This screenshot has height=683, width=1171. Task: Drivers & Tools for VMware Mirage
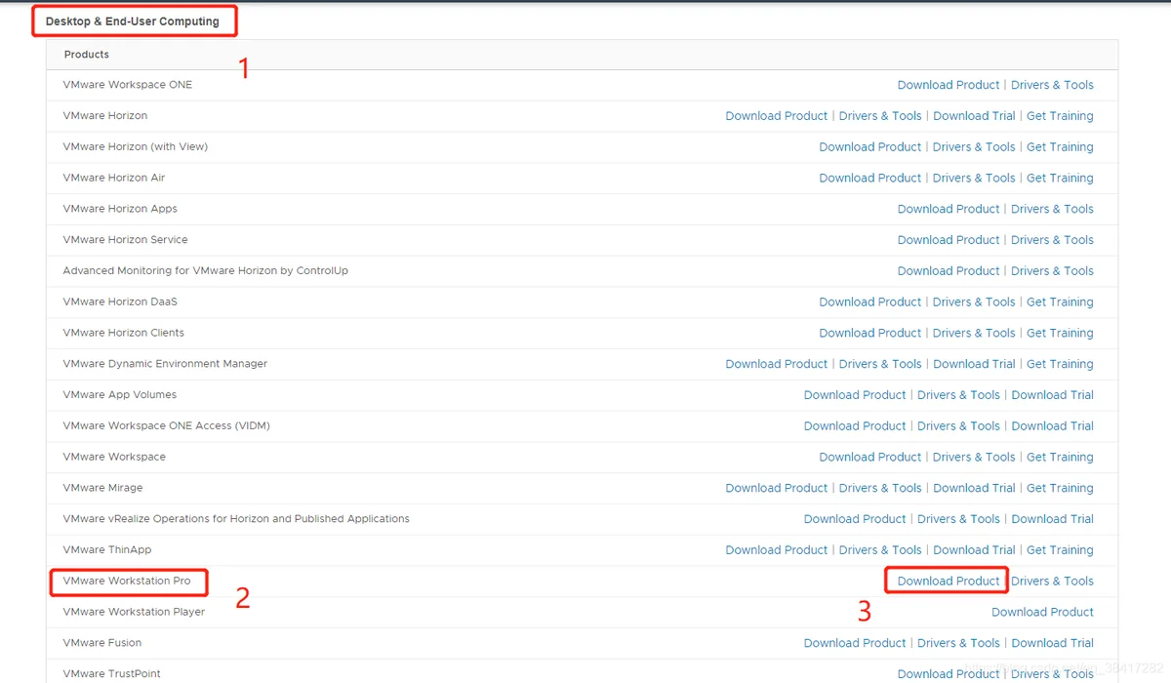click(x=880, y=488)
